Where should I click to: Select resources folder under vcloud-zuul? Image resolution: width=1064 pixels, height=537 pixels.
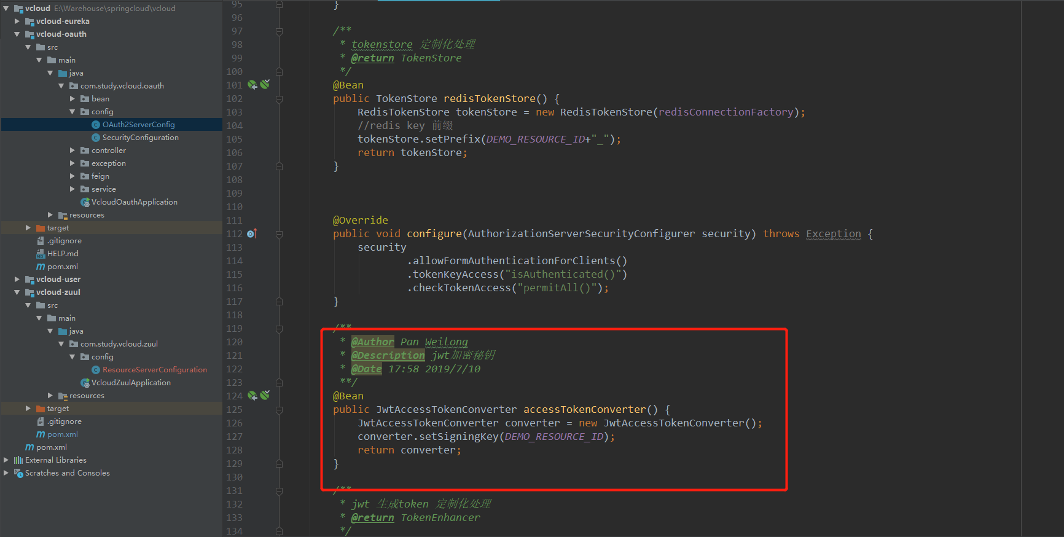87,396
